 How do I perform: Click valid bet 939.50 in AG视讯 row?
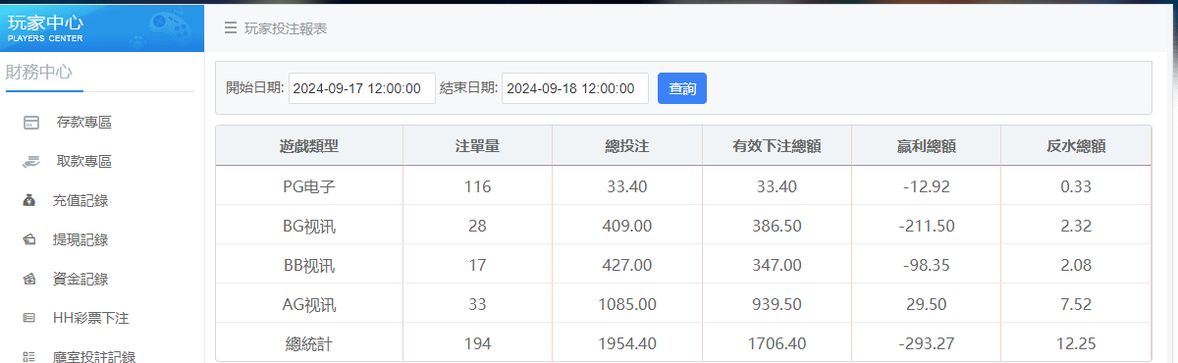coord(776,304)
